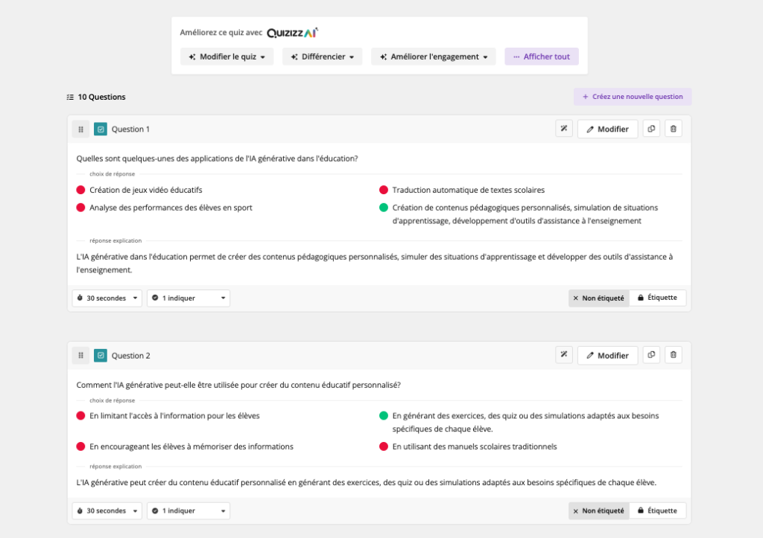Image resolution: width=763 pixels, height=538 pixels.
Task: Open the 1 indiquer points dropdown on Question 2
Action: click(x=188, y=510)
